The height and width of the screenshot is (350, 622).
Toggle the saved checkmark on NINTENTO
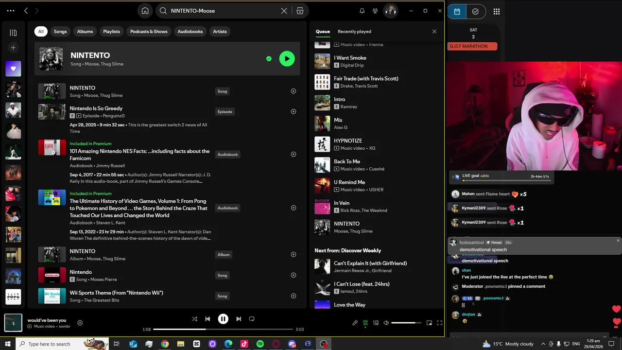269,59
